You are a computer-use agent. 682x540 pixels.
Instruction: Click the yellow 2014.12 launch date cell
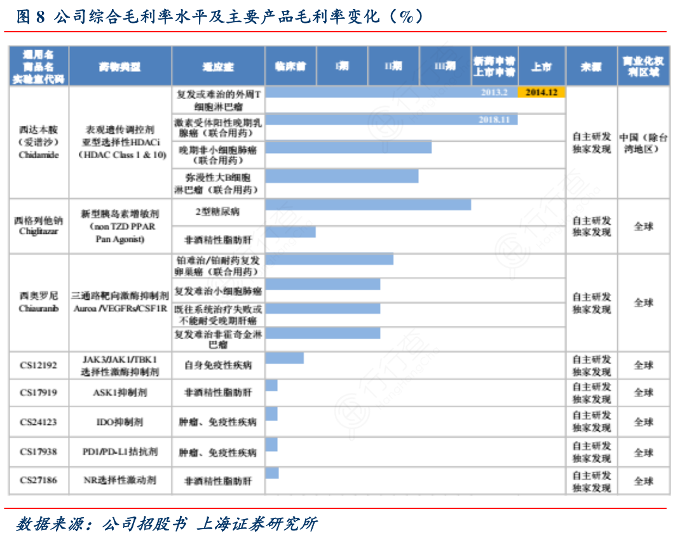542,92
